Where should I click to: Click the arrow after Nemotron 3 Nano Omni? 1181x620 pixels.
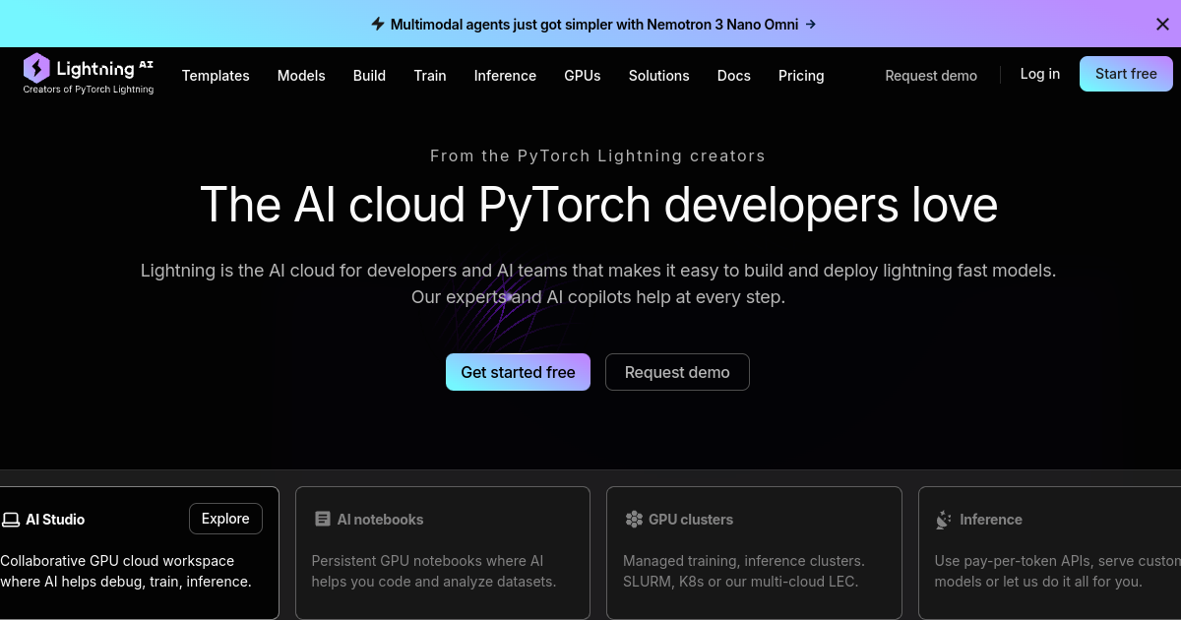pos(810,25)
